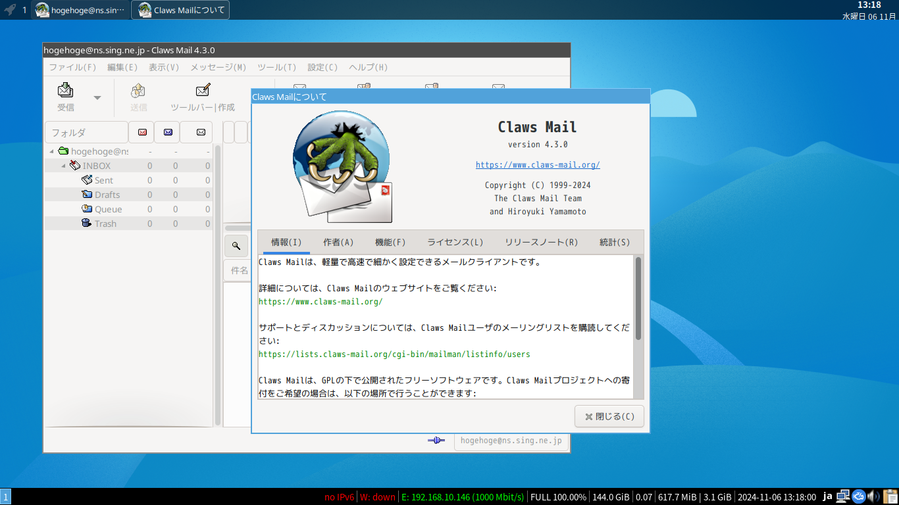The width and height of the screenshot is (899, 505).
Task: Switch to the ライセンス(L) tab
Action: 455,242
